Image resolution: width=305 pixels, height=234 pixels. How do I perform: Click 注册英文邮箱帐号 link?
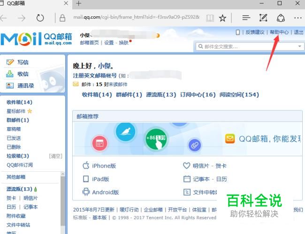[95, 75]
